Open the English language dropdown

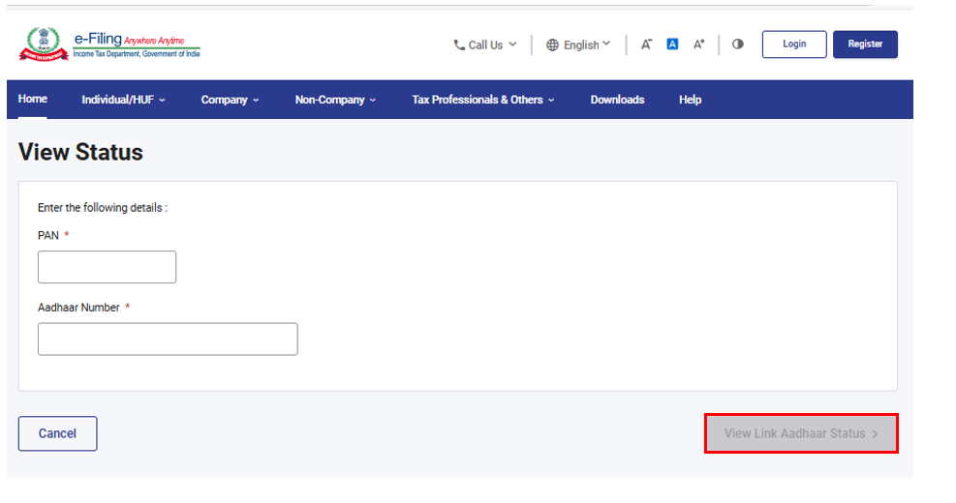click(578, 45)
